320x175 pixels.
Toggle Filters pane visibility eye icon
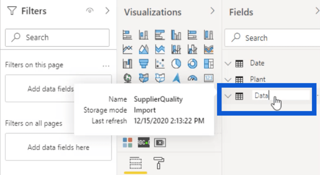(x=90, y=10)
